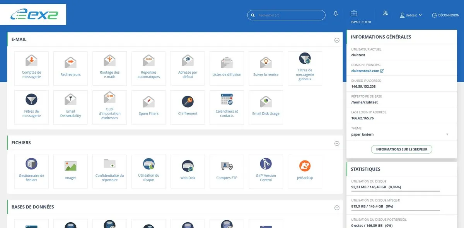This screenshot has height=228, width=464.
Task: Open the Redirecteurs forwarders tool
Action: [70, 68]
